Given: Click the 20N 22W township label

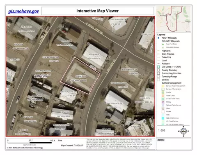Looking at the screenshot, I should [x=41, y=76].
